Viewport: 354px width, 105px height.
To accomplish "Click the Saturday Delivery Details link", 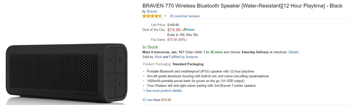I will coord(293,52).
